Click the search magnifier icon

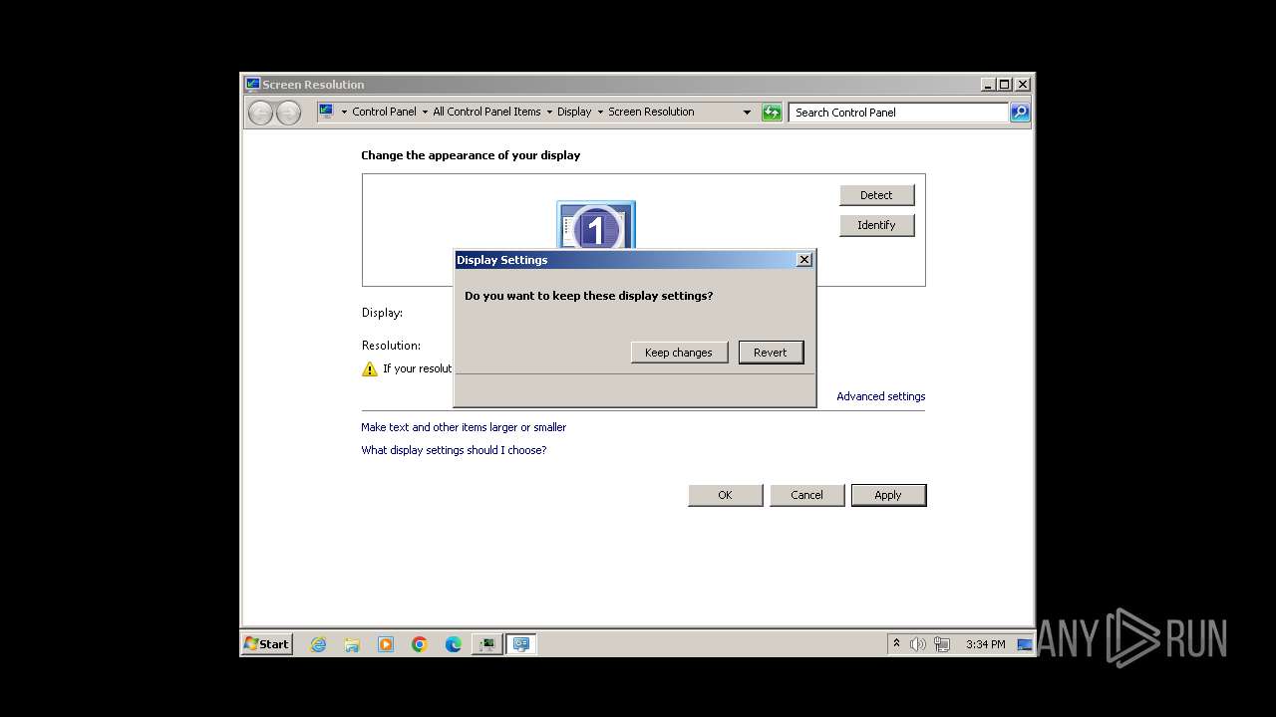[x=1020, y=113]
